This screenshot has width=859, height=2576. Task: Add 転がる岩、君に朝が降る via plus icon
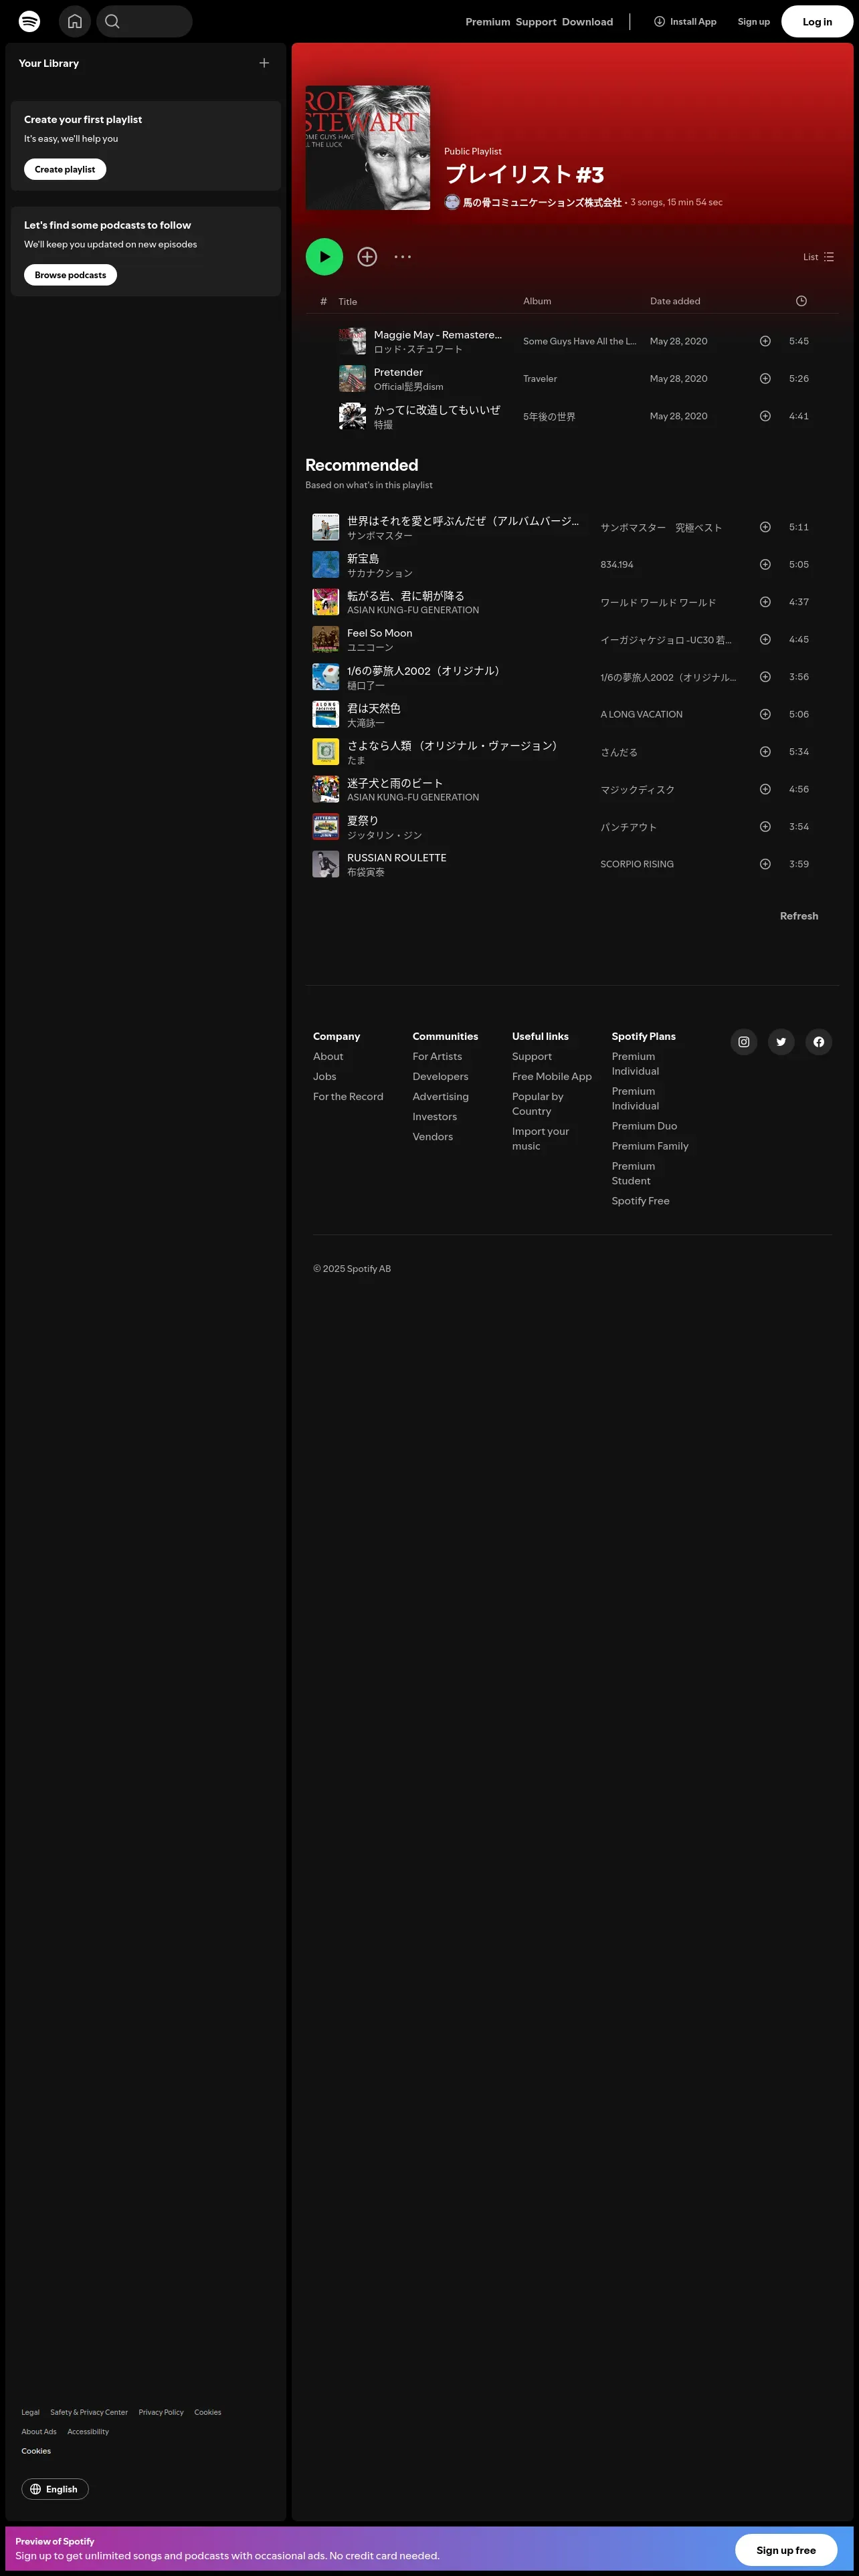(765, 602)
